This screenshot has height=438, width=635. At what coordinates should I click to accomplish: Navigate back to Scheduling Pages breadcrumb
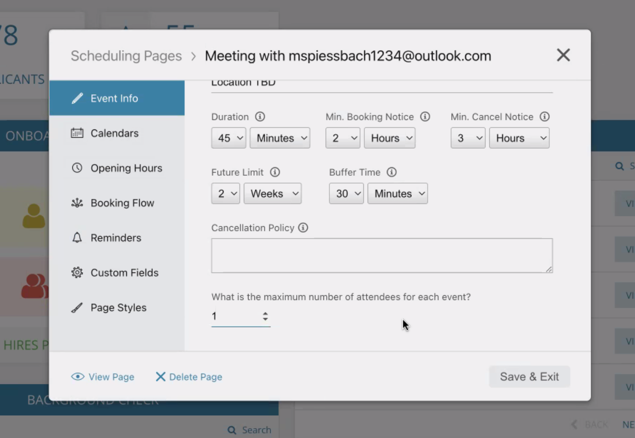tap(126, 56)
